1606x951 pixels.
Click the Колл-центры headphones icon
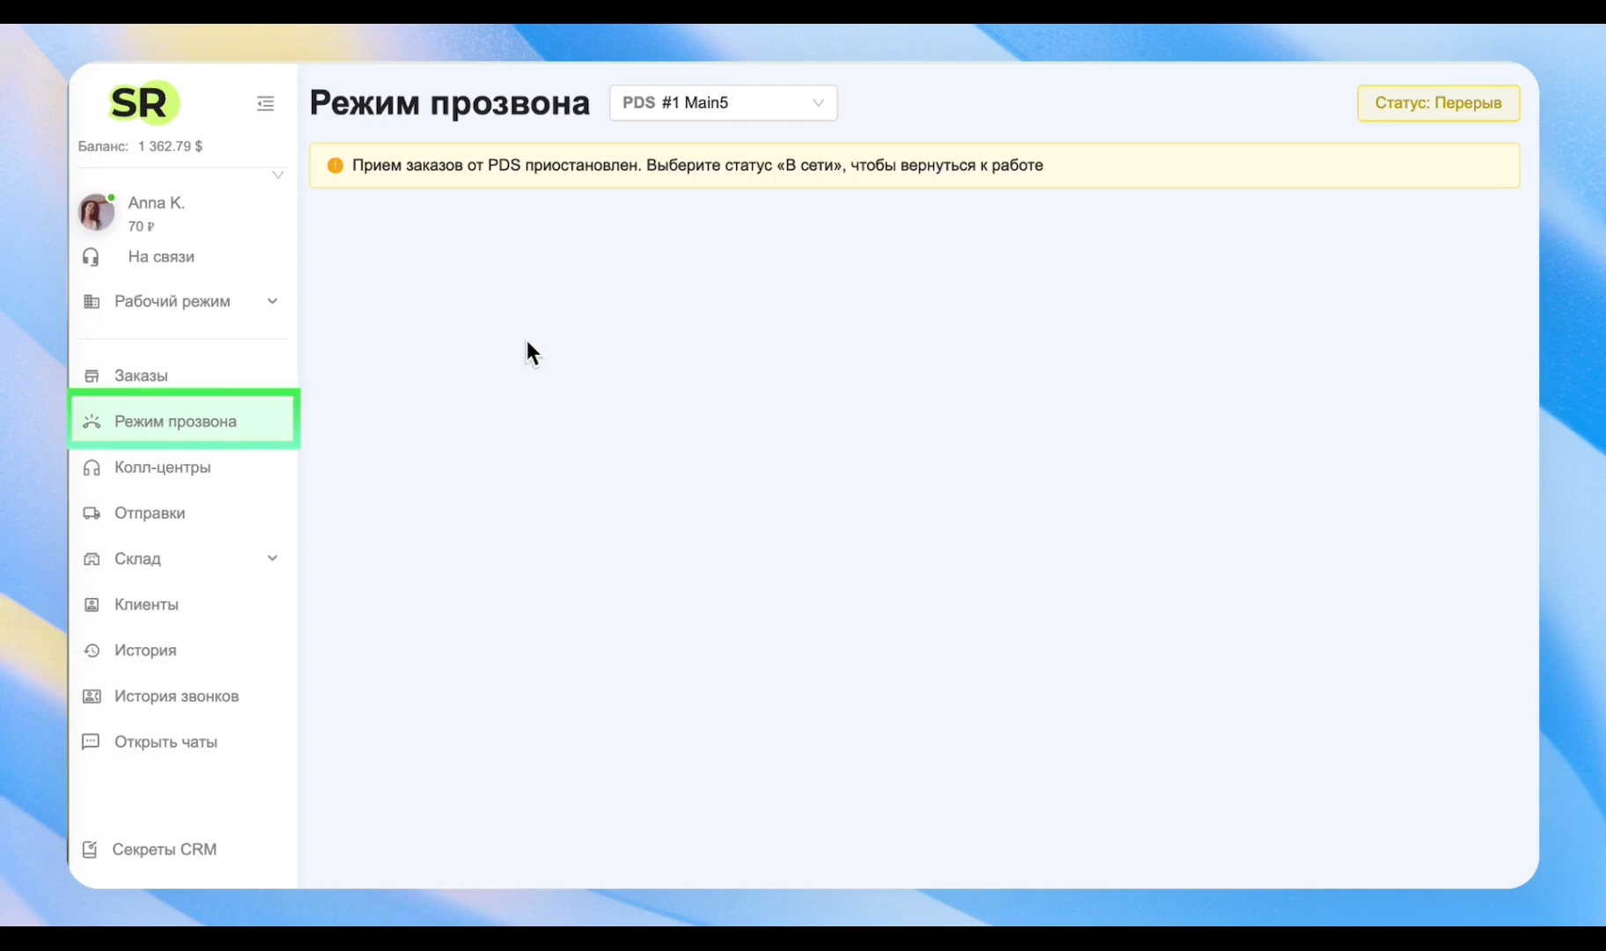pyautogui.click(x=92, y=468)
